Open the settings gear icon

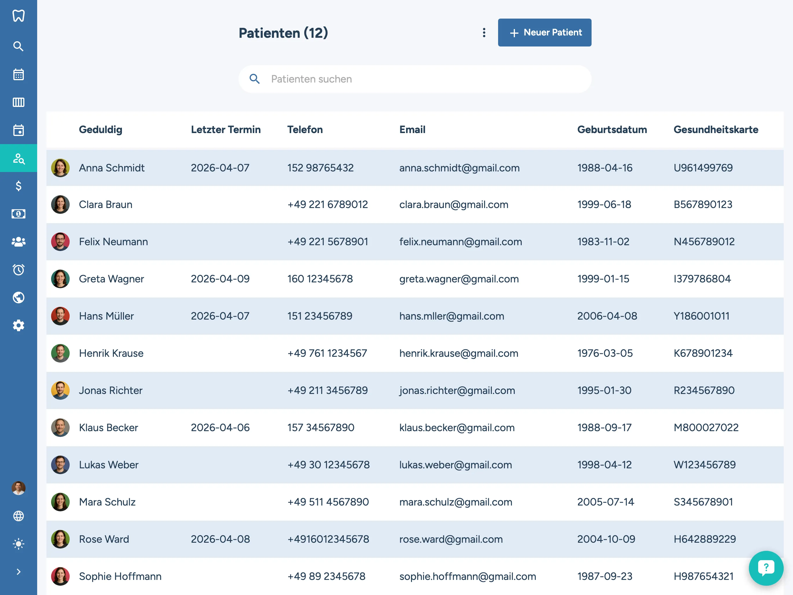18,325
